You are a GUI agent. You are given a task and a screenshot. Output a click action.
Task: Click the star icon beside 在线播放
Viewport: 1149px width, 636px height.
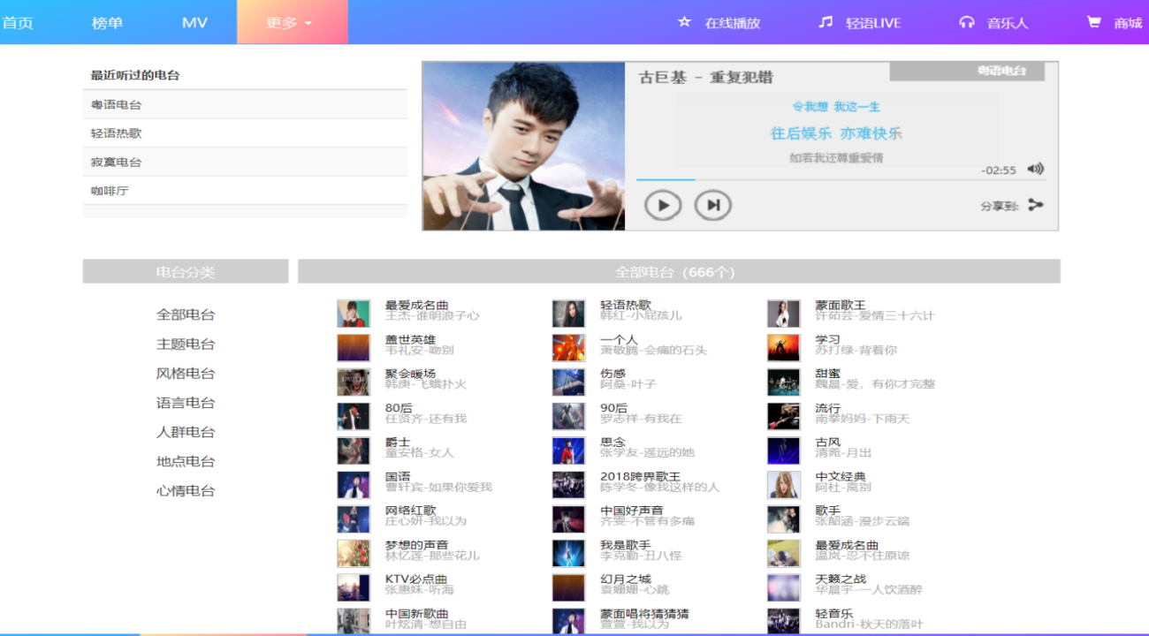[x=684, y=22]
